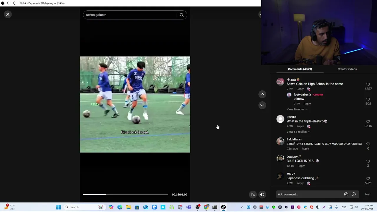
Task: Go back with the window's back arrow
Action: pyautogui.click(x=8, y=3)
